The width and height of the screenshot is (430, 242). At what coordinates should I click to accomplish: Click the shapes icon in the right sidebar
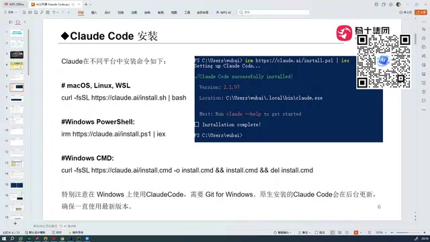424,47
